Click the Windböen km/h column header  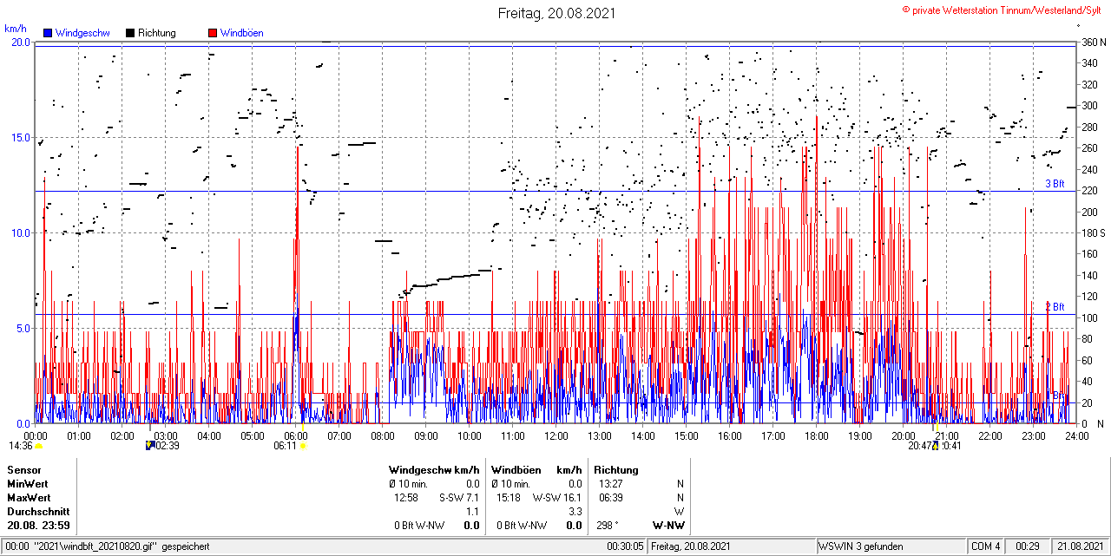coord(536,469)
